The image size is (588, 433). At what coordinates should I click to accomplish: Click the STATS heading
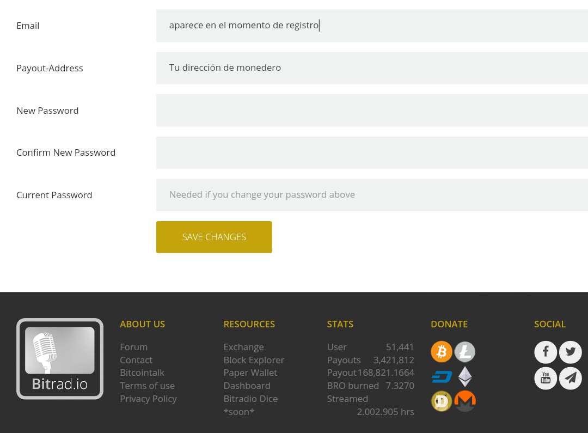click(340, 324)
